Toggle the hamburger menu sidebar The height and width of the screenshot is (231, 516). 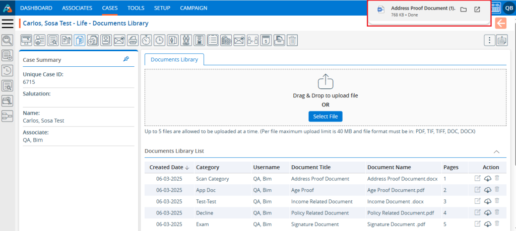tap(8, 24)
